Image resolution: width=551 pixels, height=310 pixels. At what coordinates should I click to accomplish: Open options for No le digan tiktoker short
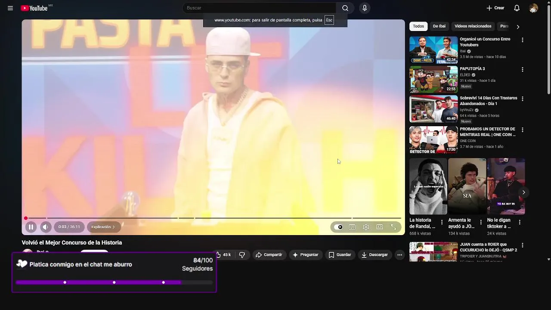point(520,223)
